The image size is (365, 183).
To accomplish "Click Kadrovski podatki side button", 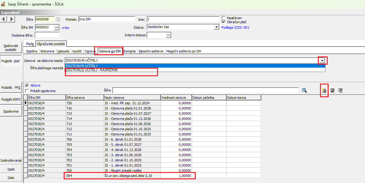I will [x=11, y=48].
